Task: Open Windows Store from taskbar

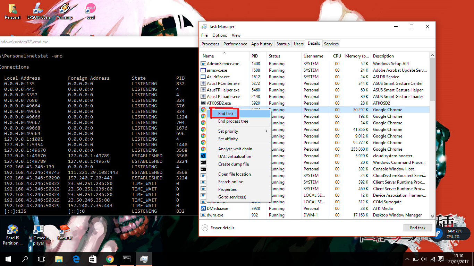Action: tap(93, 259)
